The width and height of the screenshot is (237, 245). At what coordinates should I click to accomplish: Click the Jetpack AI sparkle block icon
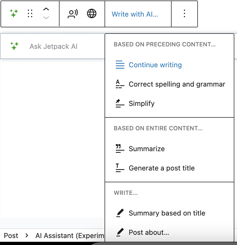click(x=14, y=13)
